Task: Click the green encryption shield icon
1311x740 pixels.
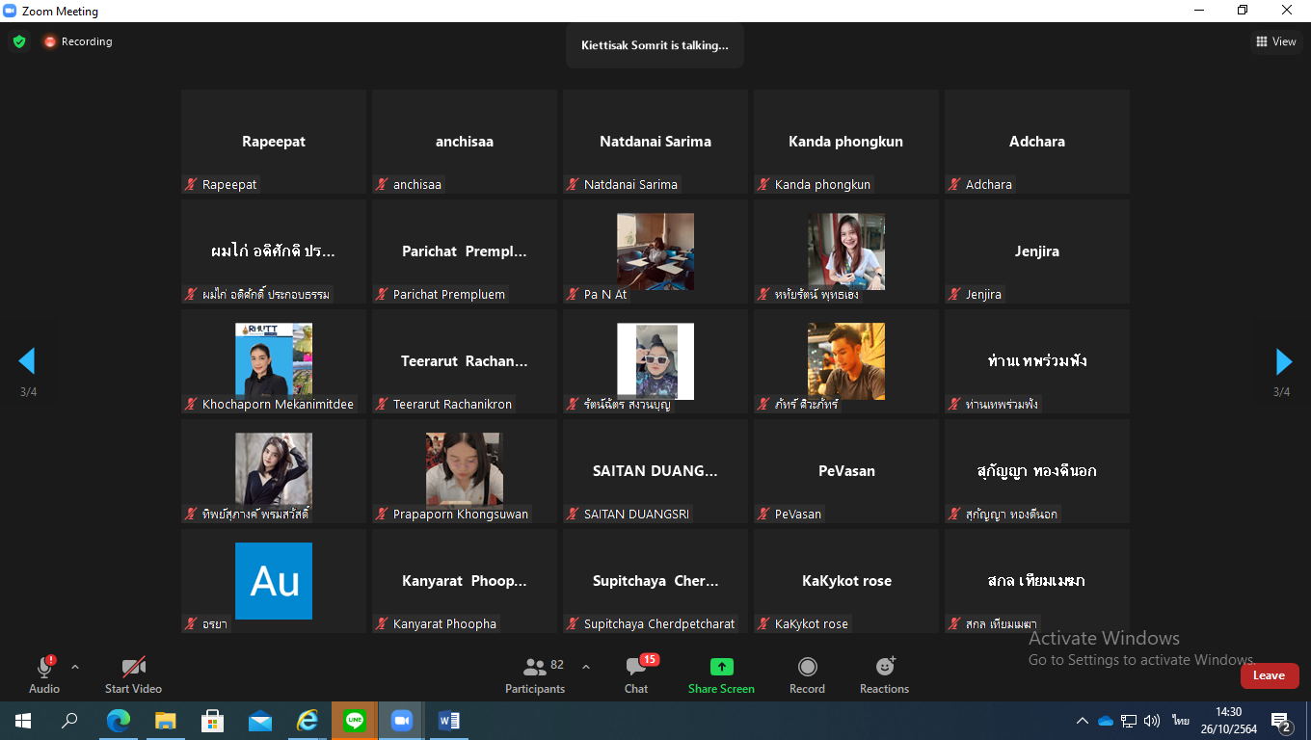Action: (x=19, y=41)
